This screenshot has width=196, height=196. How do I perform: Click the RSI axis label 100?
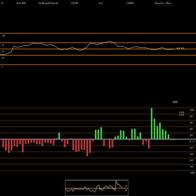3,36
